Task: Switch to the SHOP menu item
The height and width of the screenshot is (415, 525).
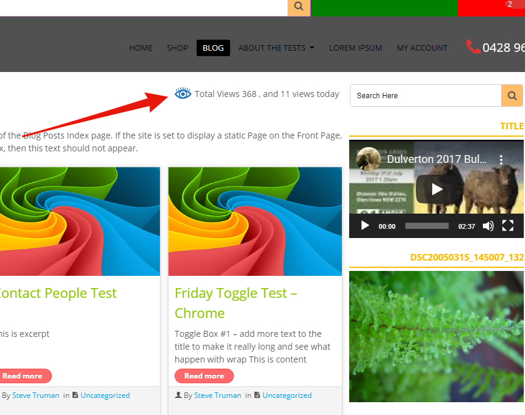Action: click(177, 48)
